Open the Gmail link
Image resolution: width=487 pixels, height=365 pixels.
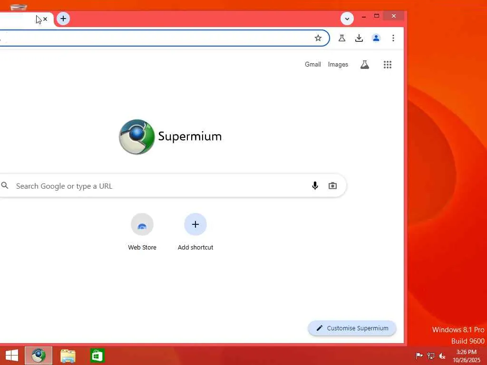pos(312,64)
